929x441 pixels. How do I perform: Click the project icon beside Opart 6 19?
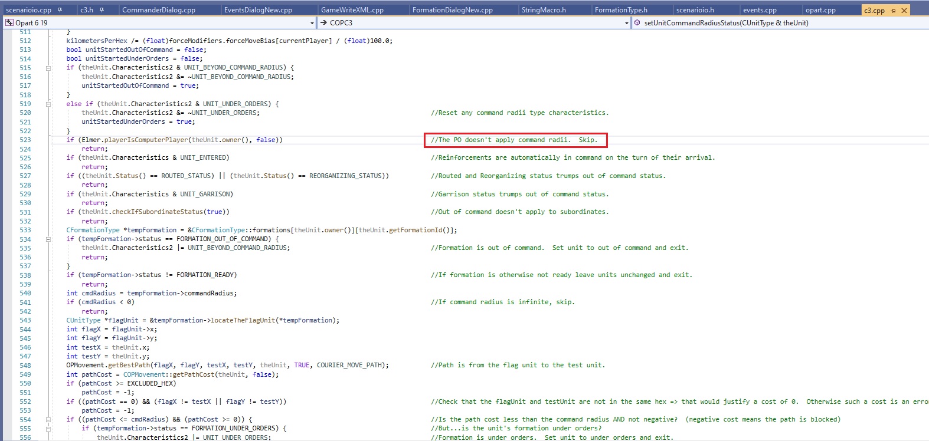9,22
